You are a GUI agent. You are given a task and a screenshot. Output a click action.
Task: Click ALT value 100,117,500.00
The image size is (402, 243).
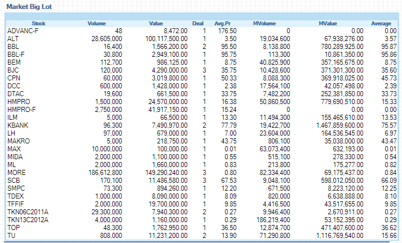point(166,39)
